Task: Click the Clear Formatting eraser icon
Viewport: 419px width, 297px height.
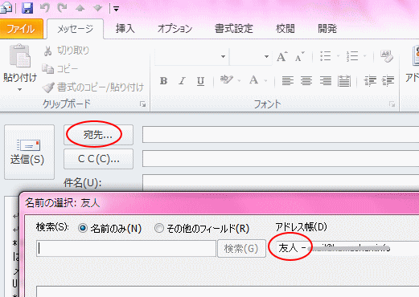Action: point(386,56)
